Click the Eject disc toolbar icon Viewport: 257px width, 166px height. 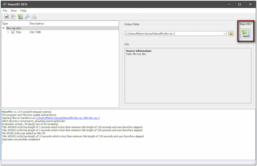34,17
